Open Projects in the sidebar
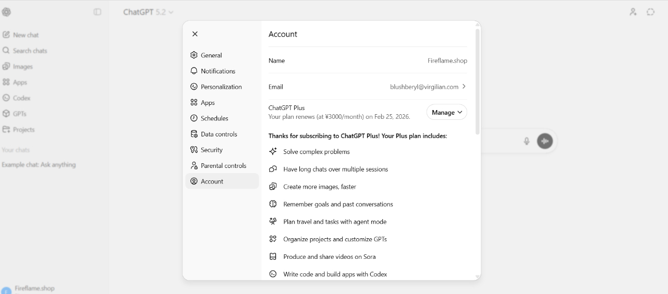Viewport: 668px width, 294px height. click(19, 130)
